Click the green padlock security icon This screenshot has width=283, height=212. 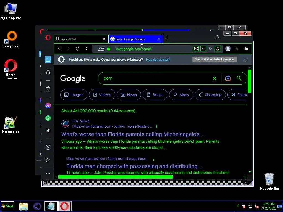[108, 49]
